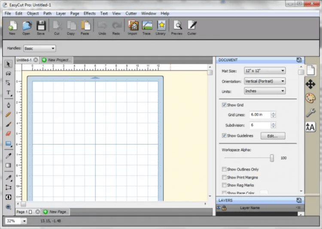The image size is (322, 229).
Task: Save the project with Save icon
Action: 41,28
